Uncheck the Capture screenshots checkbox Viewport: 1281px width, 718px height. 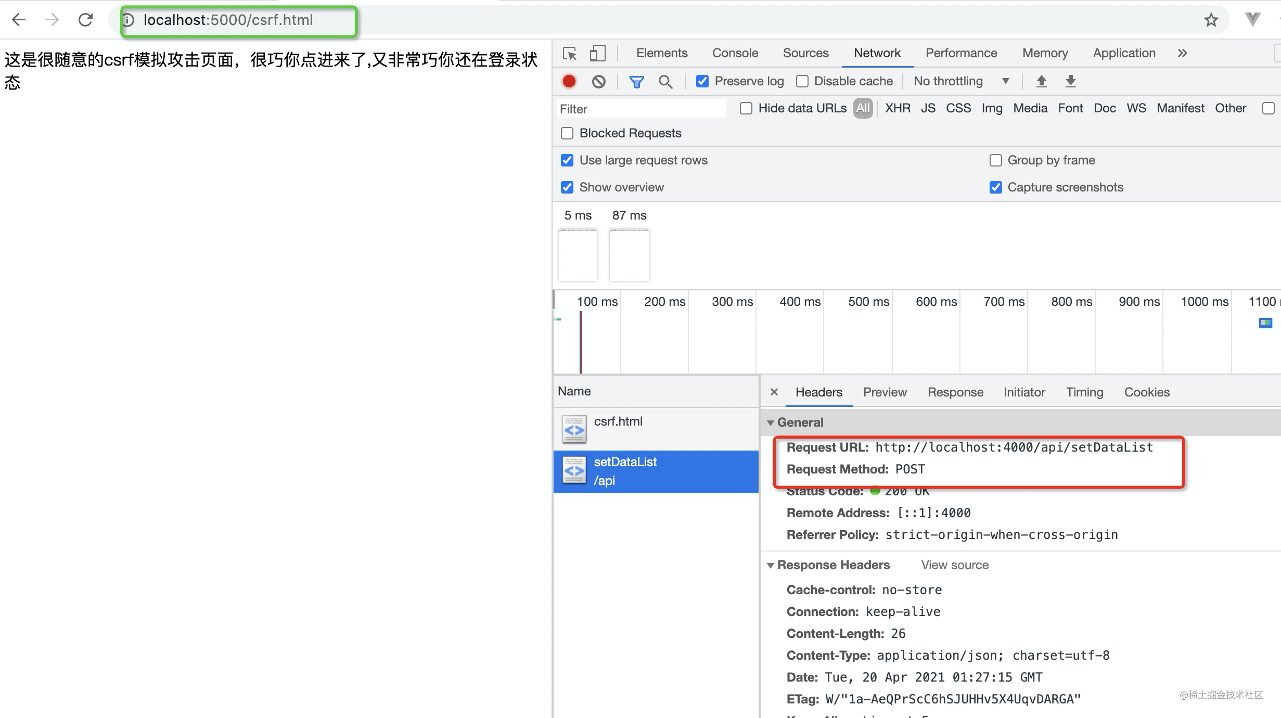(995, 187)
